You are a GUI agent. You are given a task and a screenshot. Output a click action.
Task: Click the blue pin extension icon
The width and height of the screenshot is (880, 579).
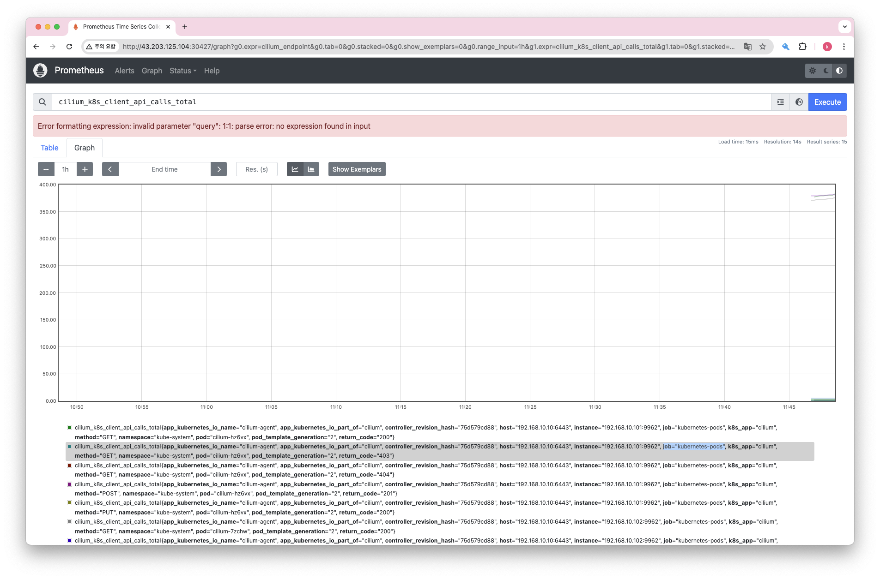(785, 47)
